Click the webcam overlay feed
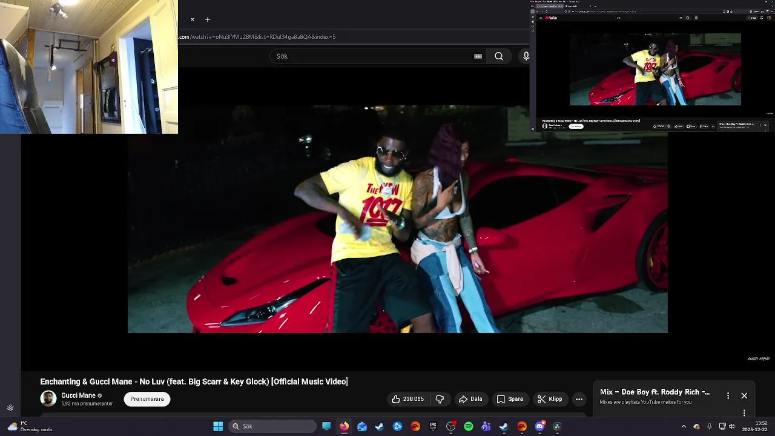The image size is (775, 436). coord(89,67)
